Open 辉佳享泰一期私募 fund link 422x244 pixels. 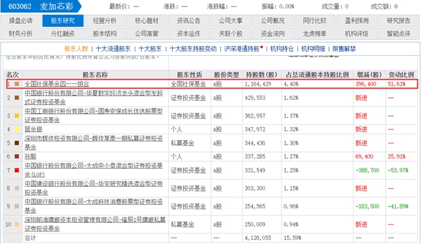pos(94,143)
